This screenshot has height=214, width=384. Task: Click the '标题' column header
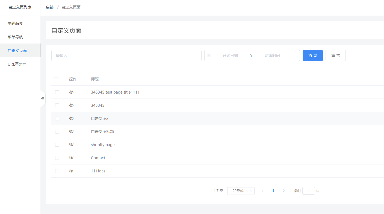[95, 79]
